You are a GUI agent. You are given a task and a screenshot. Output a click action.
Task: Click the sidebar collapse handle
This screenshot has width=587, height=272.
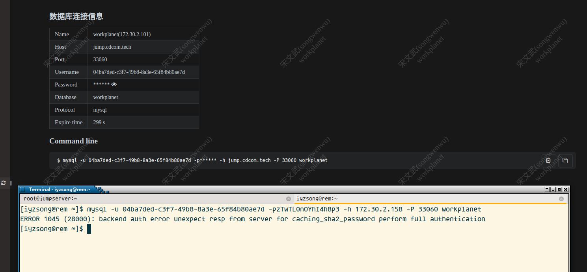[x=11, y=183]
